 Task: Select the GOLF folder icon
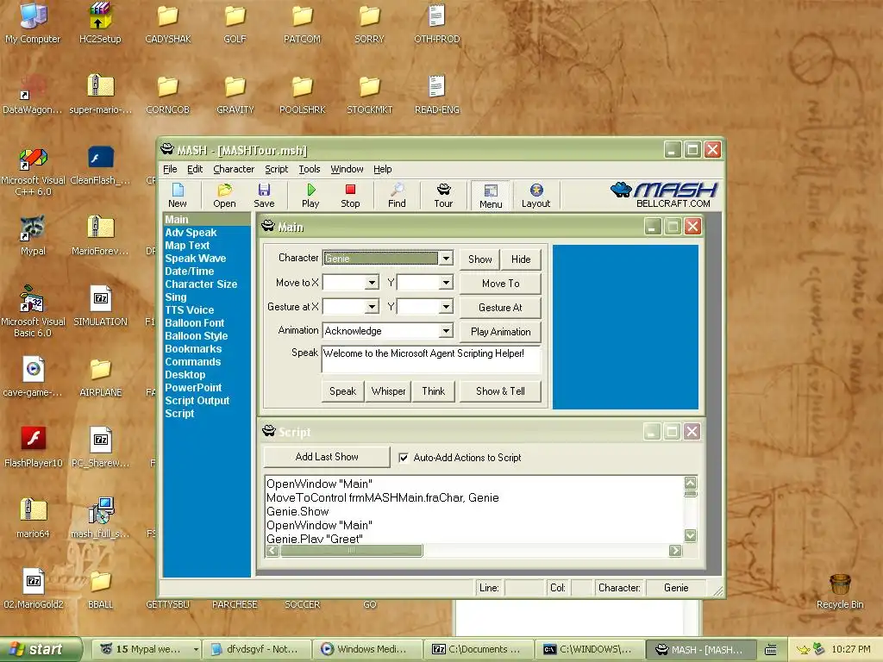pos(235,23)
